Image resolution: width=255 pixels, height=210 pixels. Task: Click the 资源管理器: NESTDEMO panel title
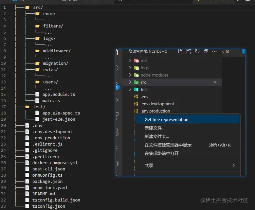tap(148, 52)
